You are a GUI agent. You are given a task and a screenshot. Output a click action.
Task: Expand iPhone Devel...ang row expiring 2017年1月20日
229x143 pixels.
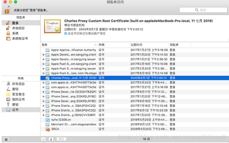tap(43, 97)
